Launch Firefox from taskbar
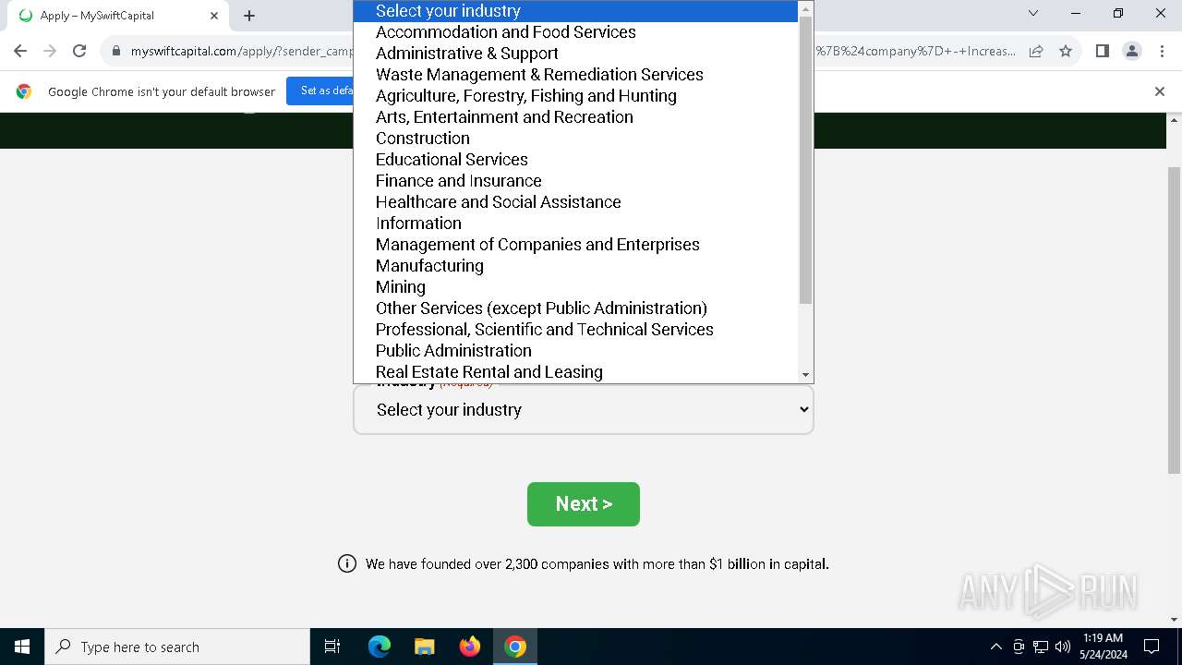The image size is (1182, 665). point(470,647)
